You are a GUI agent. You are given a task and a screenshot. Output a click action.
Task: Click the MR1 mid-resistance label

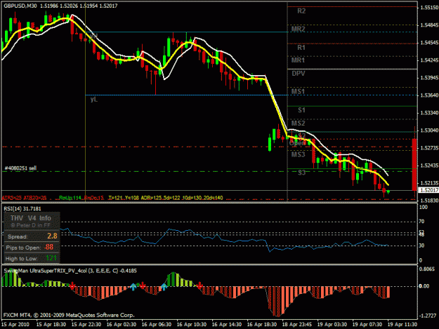298,60
